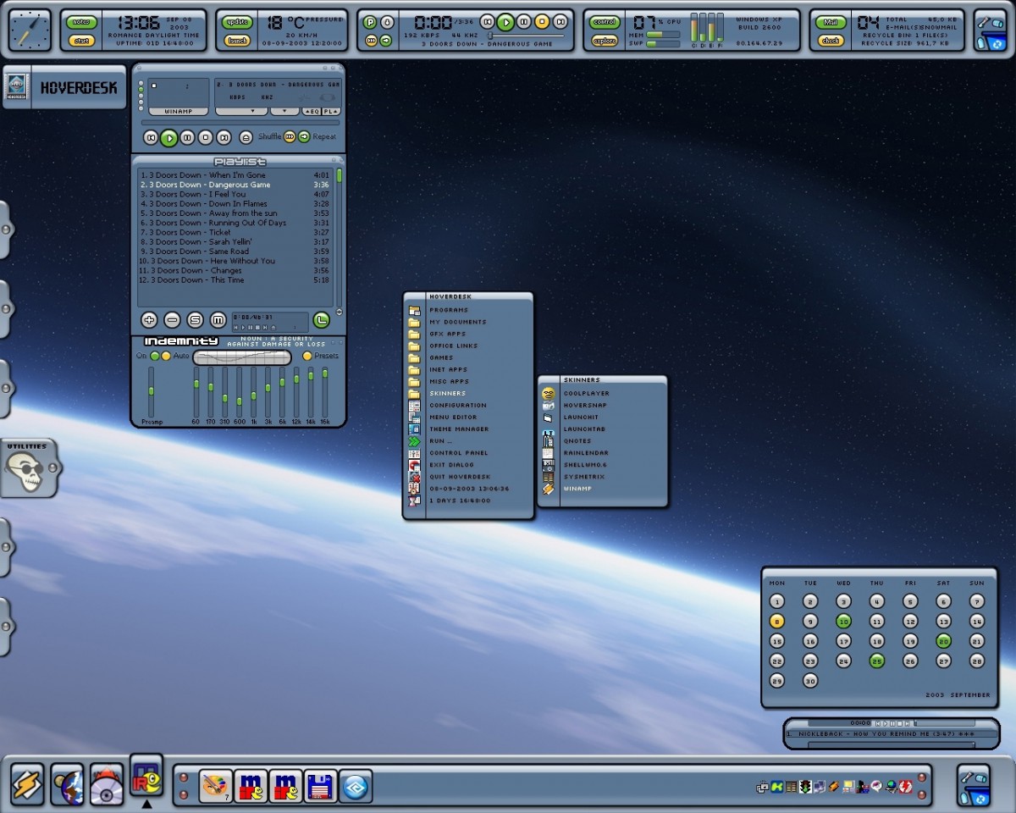Toggle the equalizer On button

point(155,356)
